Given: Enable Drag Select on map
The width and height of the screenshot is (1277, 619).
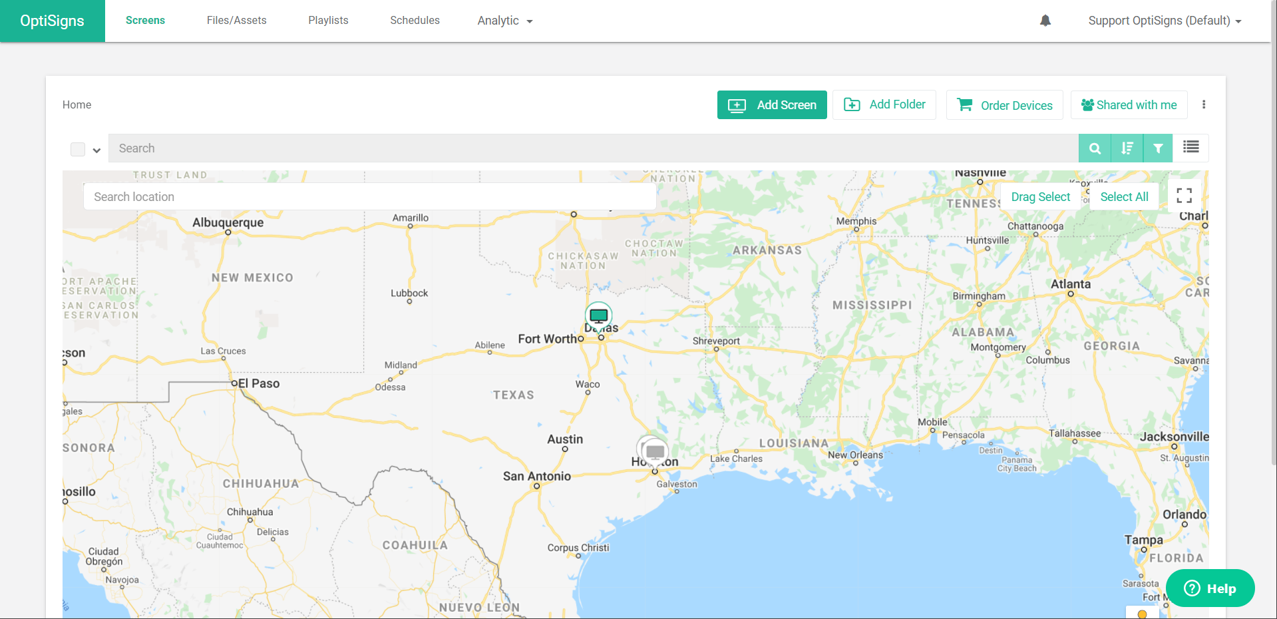Looking at the screenshot, I should tap(1040, 196).
